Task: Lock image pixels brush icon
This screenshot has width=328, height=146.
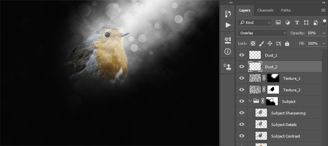Action: [x=262, y=44]
